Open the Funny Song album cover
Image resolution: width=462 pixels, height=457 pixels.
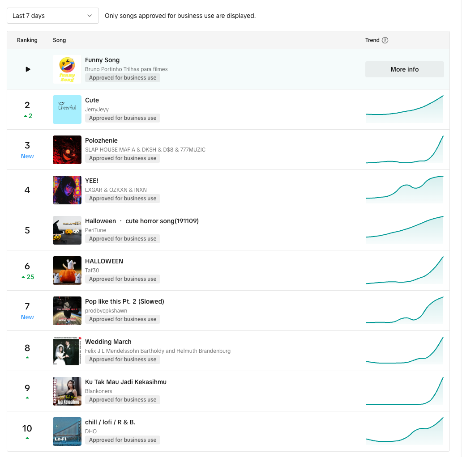67,69
